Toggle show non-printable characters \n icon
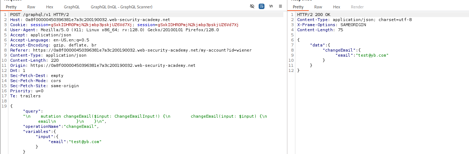The height and width of the screenshot is (154, 469). (x=271, y=7)
